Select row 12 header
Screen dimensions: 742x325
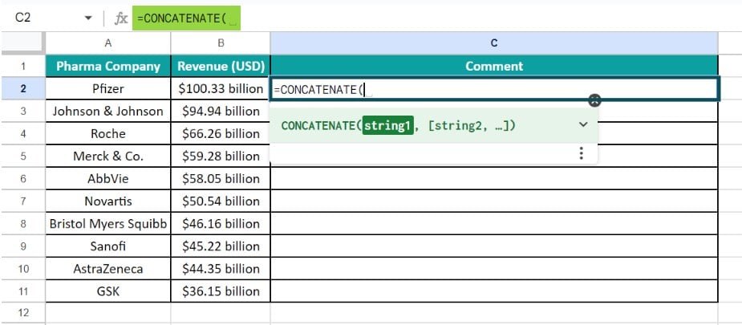23,313
